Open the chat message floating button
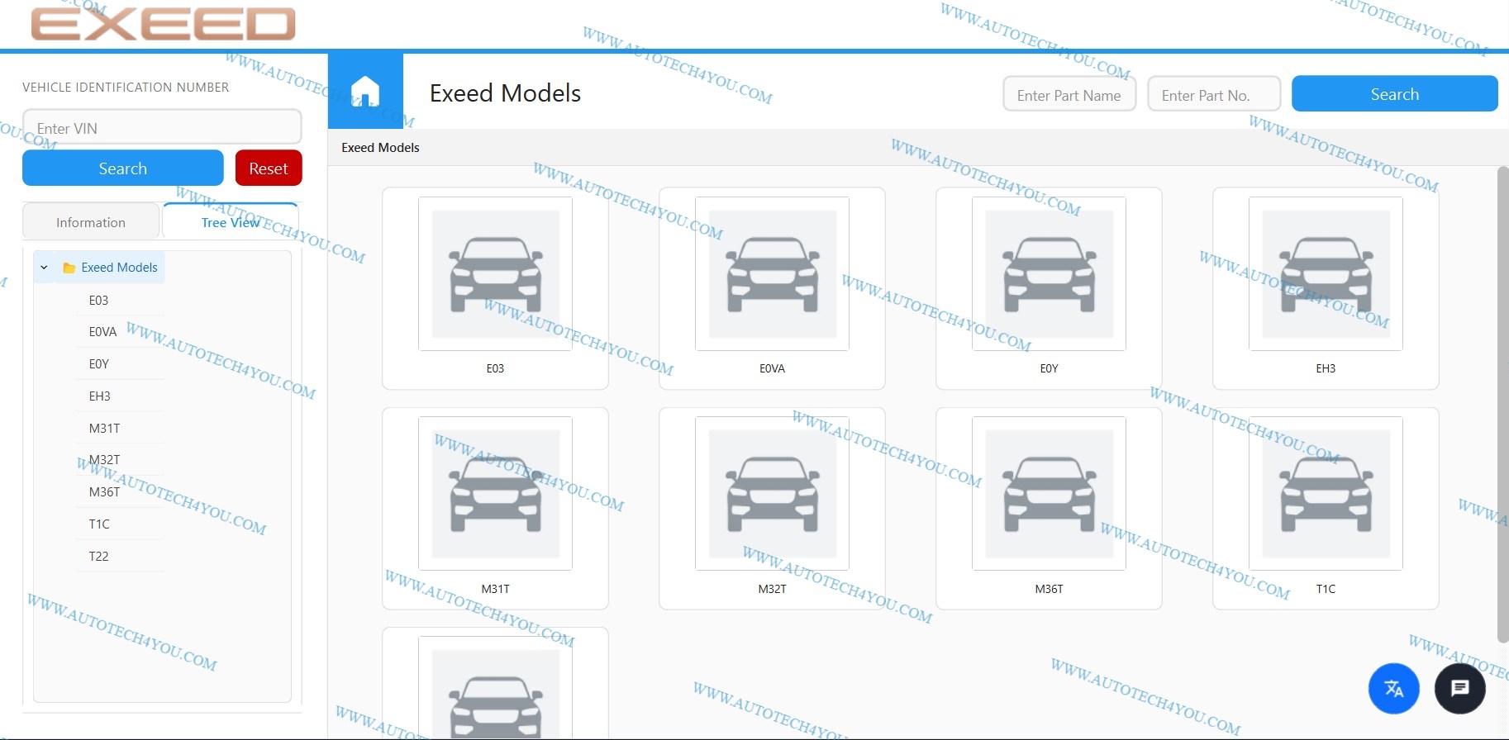This screenshot has width=1509, height=740. click(x=1459, y=688)
